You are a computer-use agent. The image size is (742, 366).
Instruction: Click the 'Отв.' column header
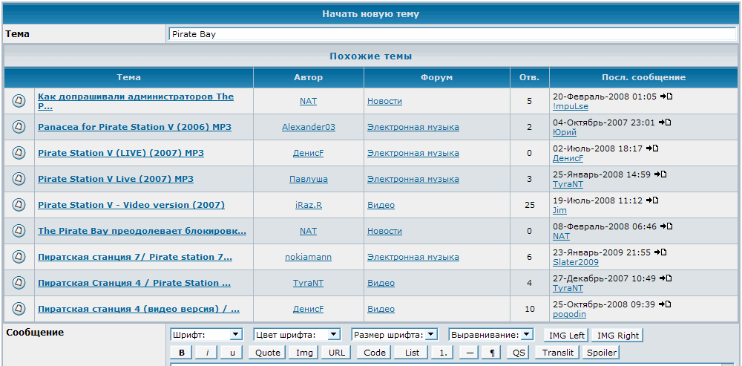(x=530, y=77)
